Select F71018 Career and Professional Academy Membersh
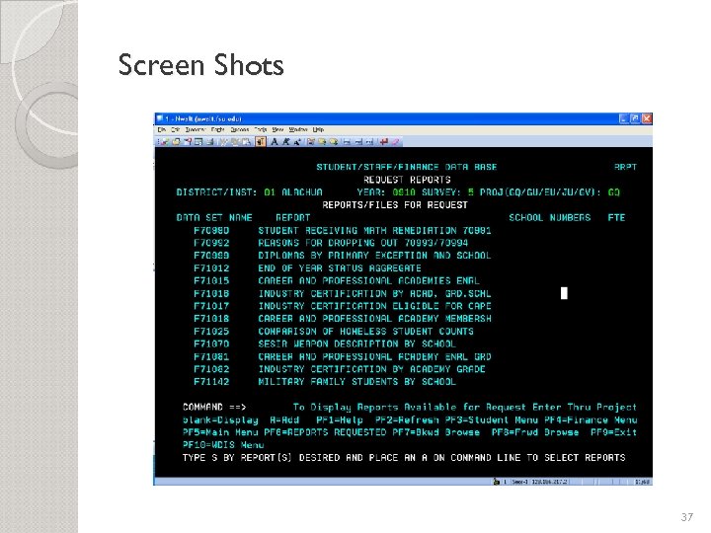This screenshot has width=711, height=533. click(343, 319)
